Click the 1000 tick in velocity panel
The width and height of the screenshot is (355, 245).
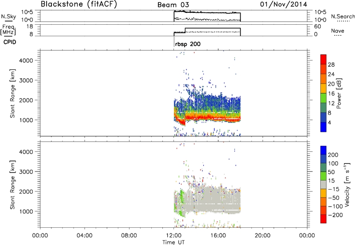pyautogui.click(x=26, y=211)
